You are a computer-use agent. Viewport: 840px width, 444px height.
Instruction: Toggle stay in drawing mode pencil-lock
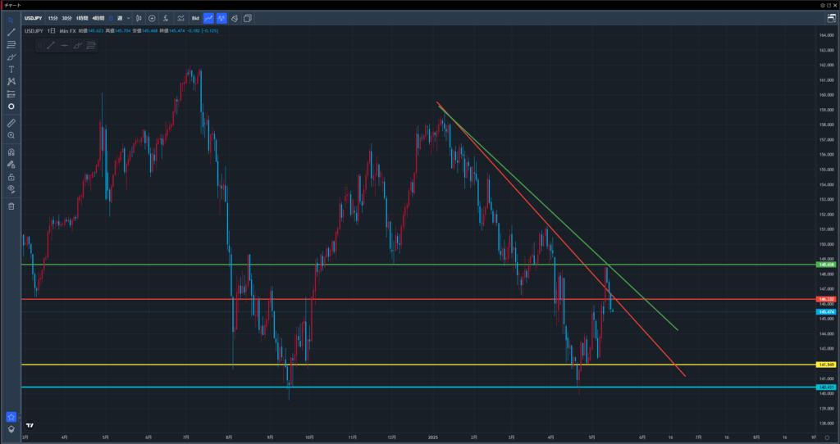coord(11,165)
